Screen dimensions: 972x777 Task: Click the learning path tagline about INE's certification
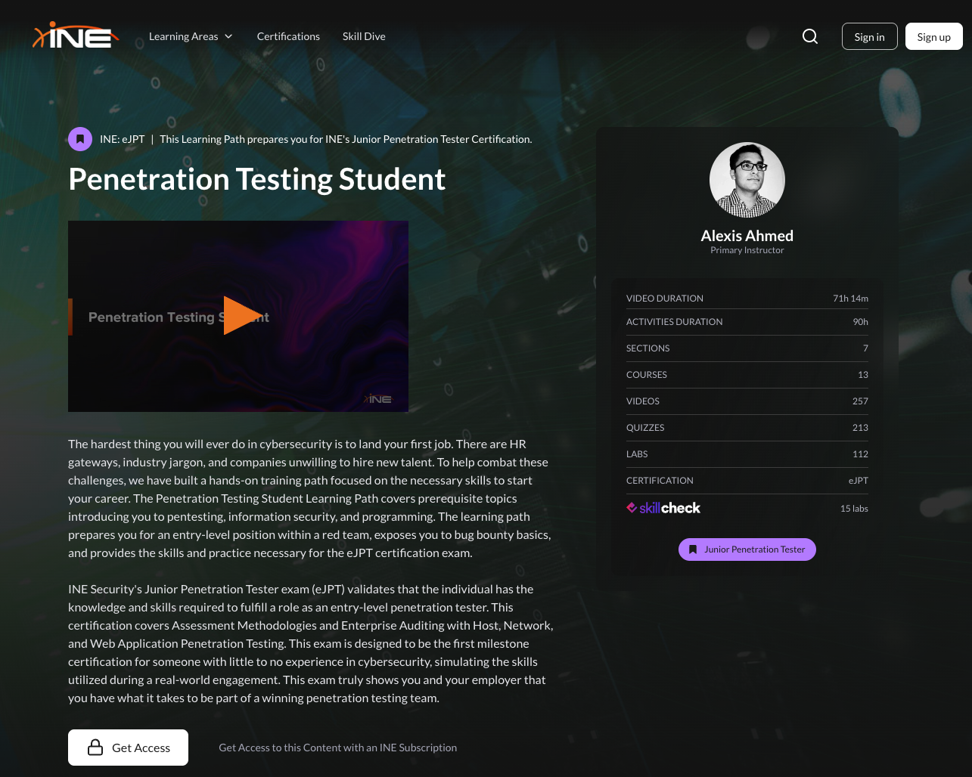click(x=346, y=139)
